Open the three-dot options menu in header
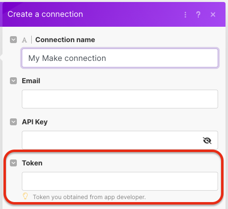 click(x=185, y=15)
